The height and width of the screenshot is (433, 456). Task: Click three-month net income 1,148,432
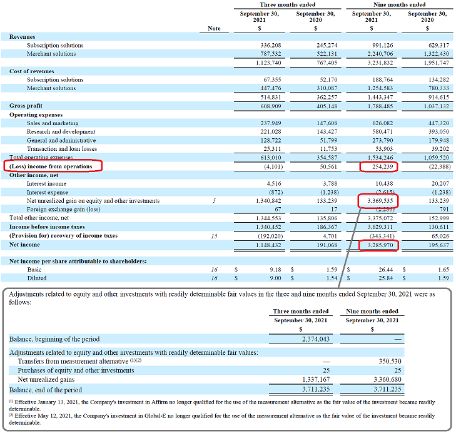point(268,245)
